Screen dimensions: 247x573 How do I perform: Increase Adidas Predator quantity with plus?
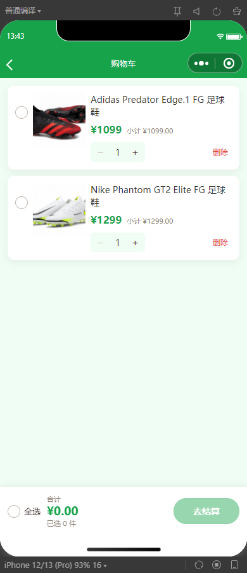pyautogui.click(x=135, y=152)
